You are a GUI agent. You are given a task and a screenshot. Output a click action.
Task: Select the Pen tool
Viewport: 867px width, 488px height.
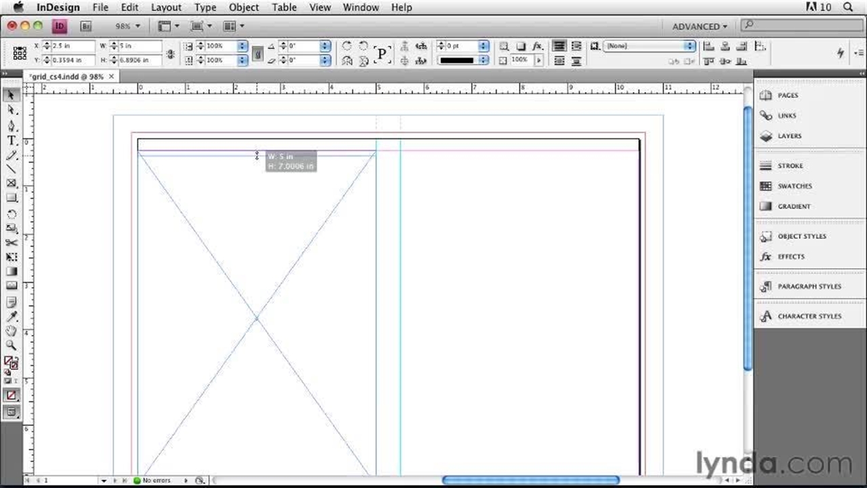point(11,126)
